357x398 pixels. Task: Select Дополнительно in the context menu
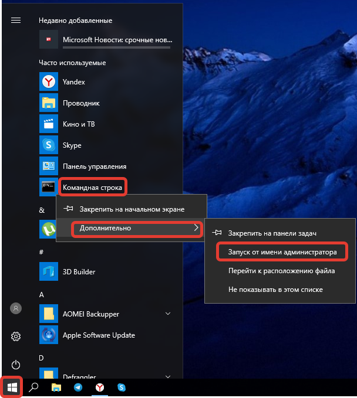tap(132, 228)
